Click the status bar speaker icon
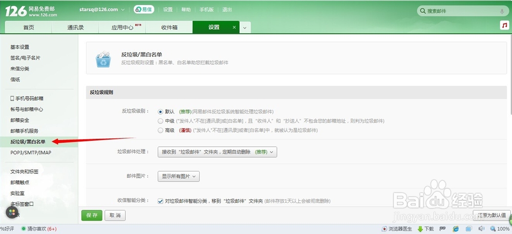 (x=481, y=229)
